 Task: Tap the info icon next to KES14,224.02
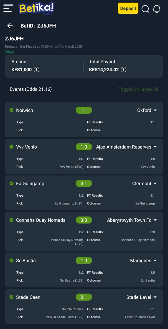point(123,69)
